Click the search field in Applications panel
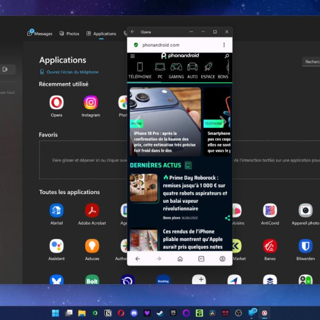Viewport: 320px width, 320px height. [311, 62]
